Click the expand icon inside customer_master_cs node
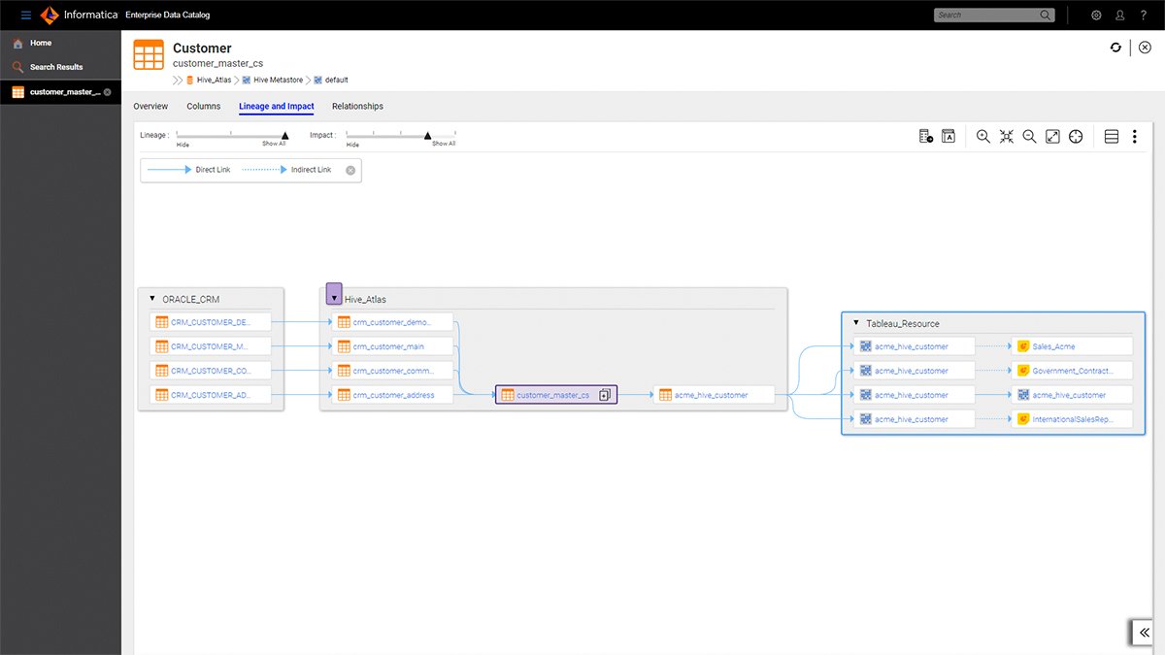The width and height of the screenshot is (1165, 655). point(604,395)
